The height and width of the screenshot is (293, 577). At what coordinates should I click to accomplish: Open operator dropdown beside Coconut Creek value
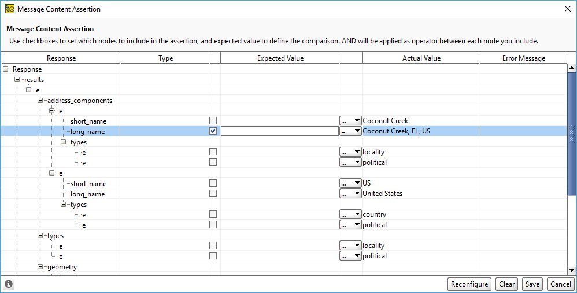pos(350,121)
